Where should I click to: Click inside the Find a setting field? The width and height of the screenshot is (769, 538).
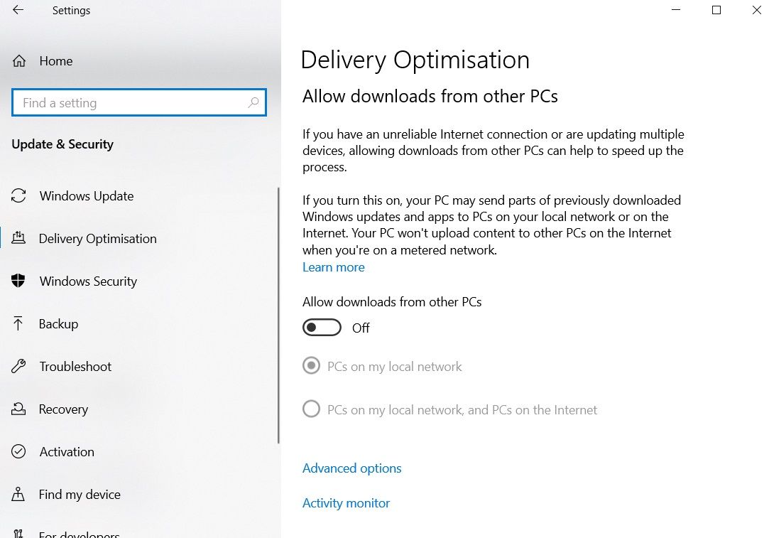click(x=128, y=102)
